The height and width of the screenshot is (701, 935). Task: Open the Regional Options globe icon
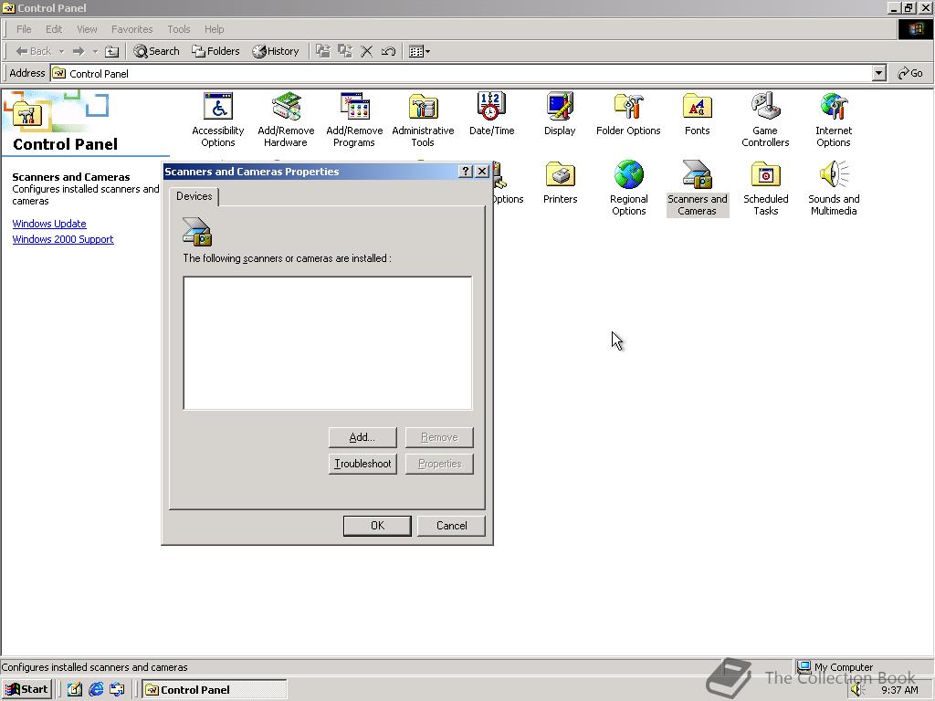click(628, 188)
